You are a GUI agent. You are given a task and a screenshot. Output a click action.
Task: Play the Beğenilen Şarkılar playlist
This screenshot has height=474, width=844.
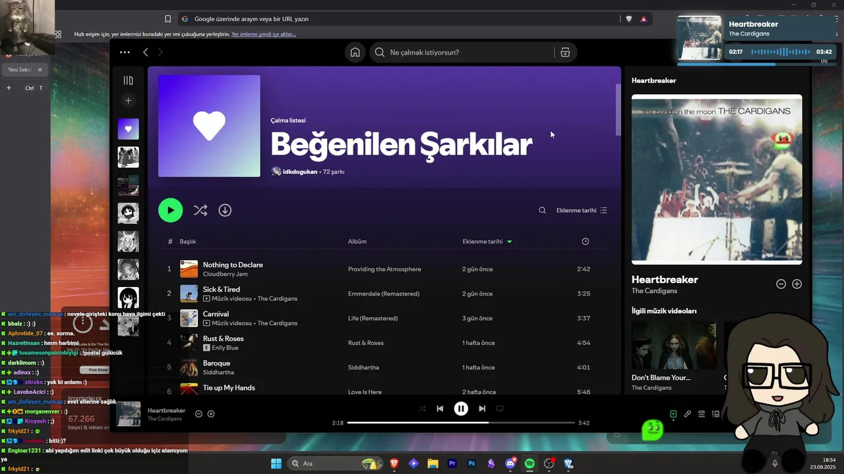(x=170, y=210)
